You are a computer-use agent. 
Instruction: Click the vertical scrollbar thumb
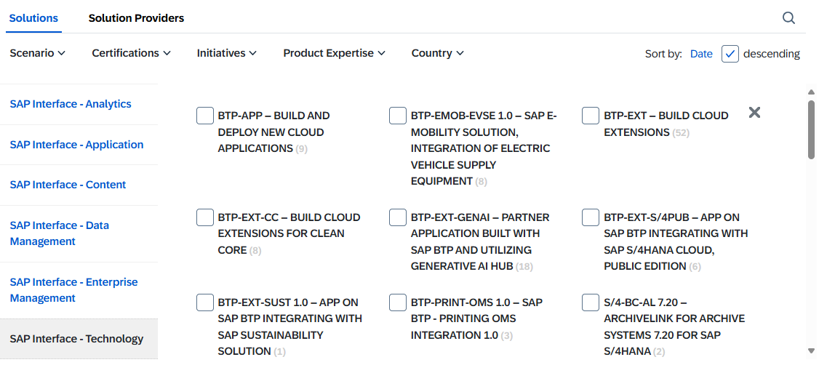point(811,129)
